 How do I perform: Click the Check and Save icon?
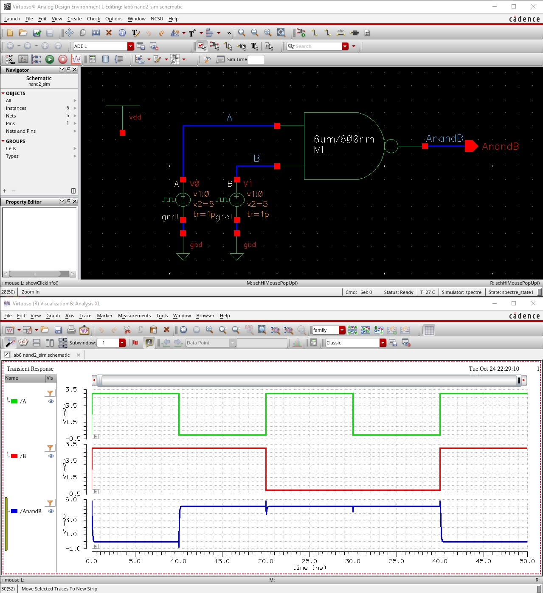point(37,33)
